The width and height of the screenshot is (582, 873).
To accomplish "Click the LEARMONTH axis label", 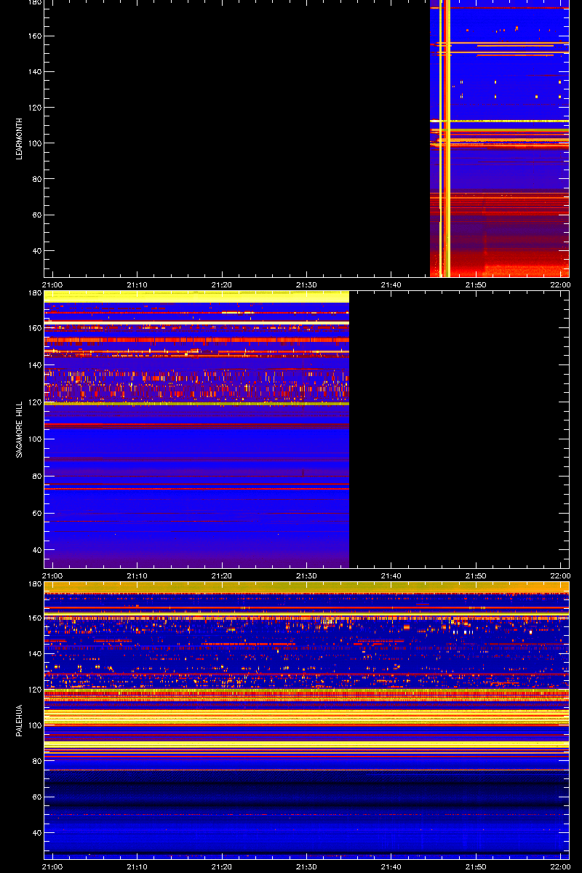I will 20,138.
